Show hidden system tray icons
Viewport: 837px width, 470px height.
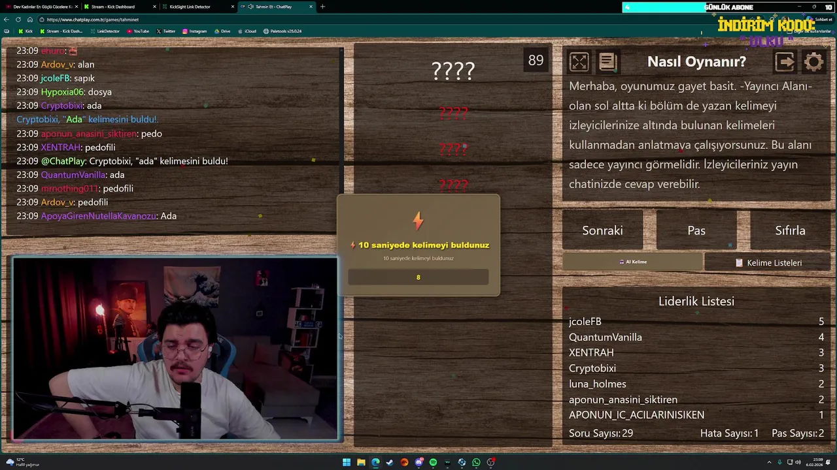769,462
